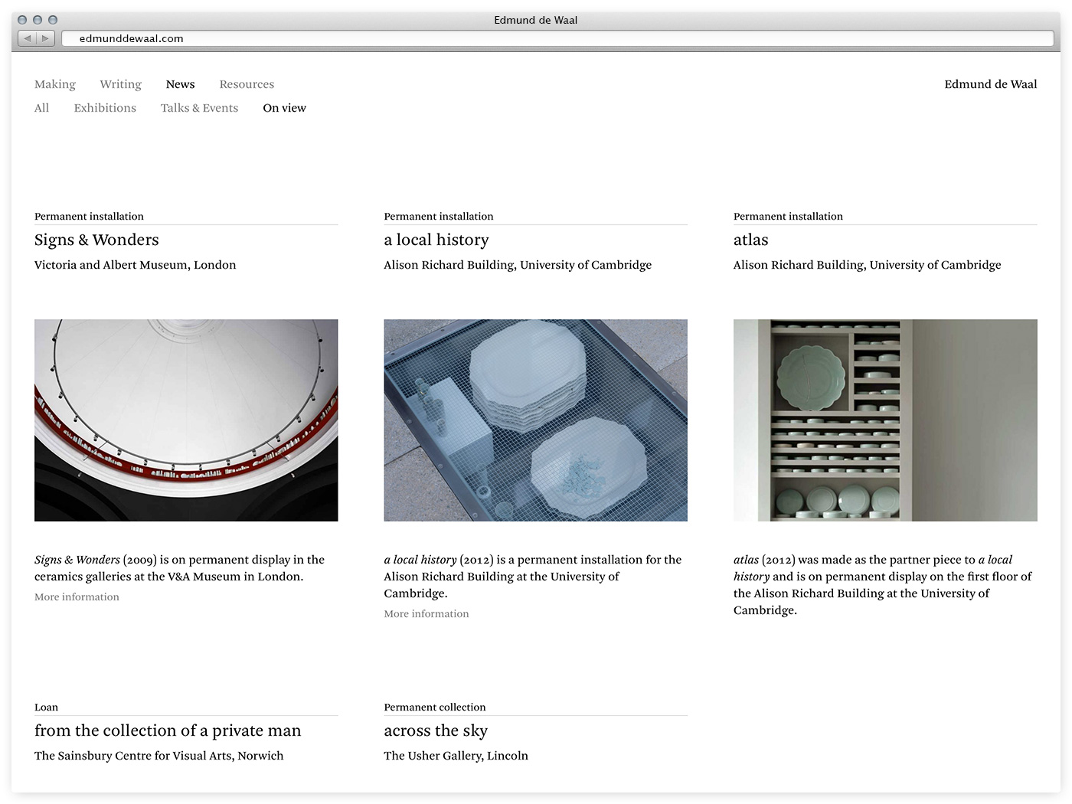The width and height of the screenshot is (1072, 804).
Task: Open the Making menu section
Action: [55, 84]
